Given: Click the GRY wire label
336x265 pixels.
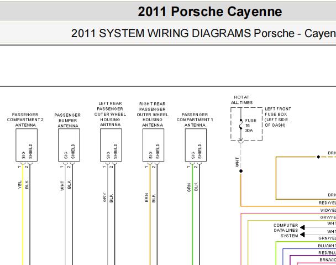Looking at the screenshot, I should tap(104, 198).
